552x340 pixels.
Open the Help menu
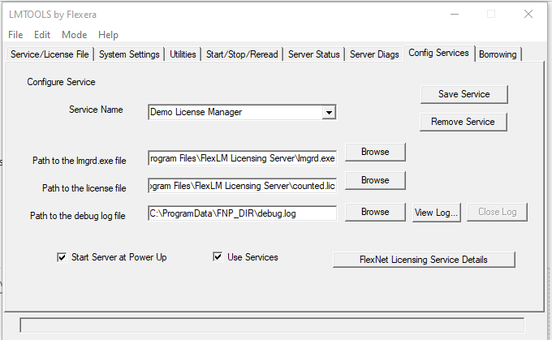point(108,35)
